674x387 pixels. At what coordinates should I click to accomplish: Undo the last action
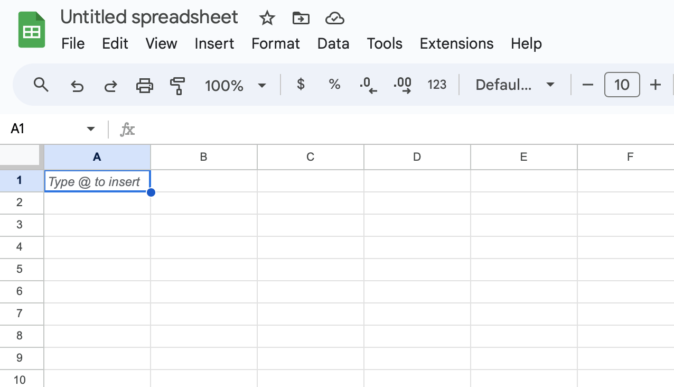pos(77,85)
